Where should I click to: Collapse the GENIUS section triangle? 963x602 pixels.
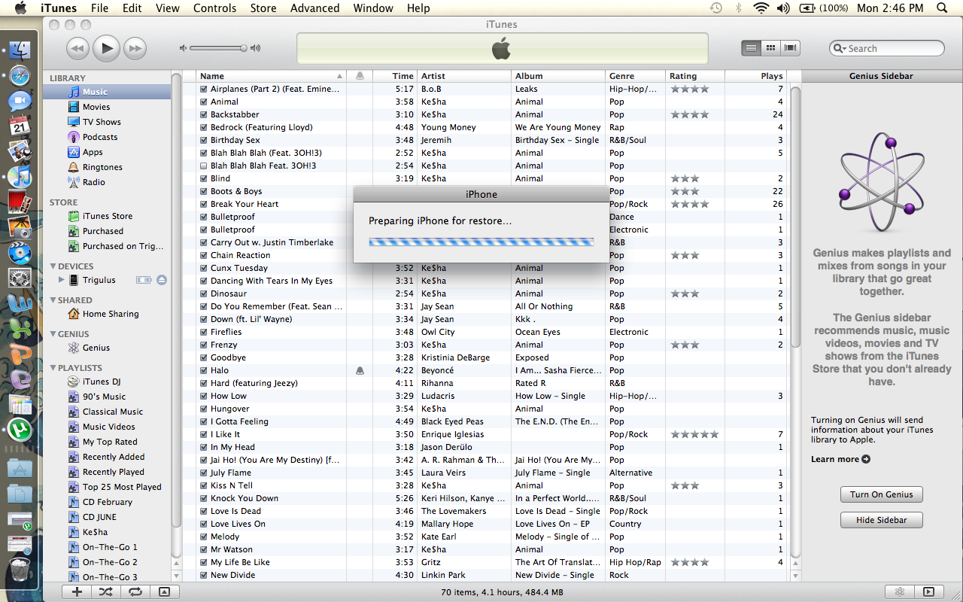[x=53, y=334]
